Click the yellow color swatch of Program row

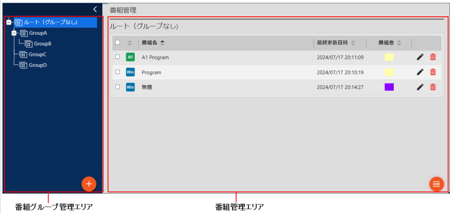(389, 72)
